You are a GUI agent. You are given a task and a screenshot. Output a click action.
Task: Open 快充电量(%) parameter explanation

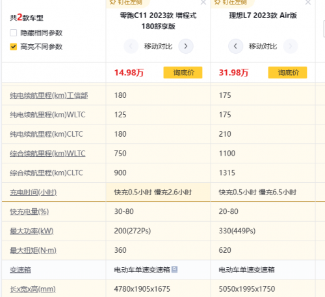29,211
